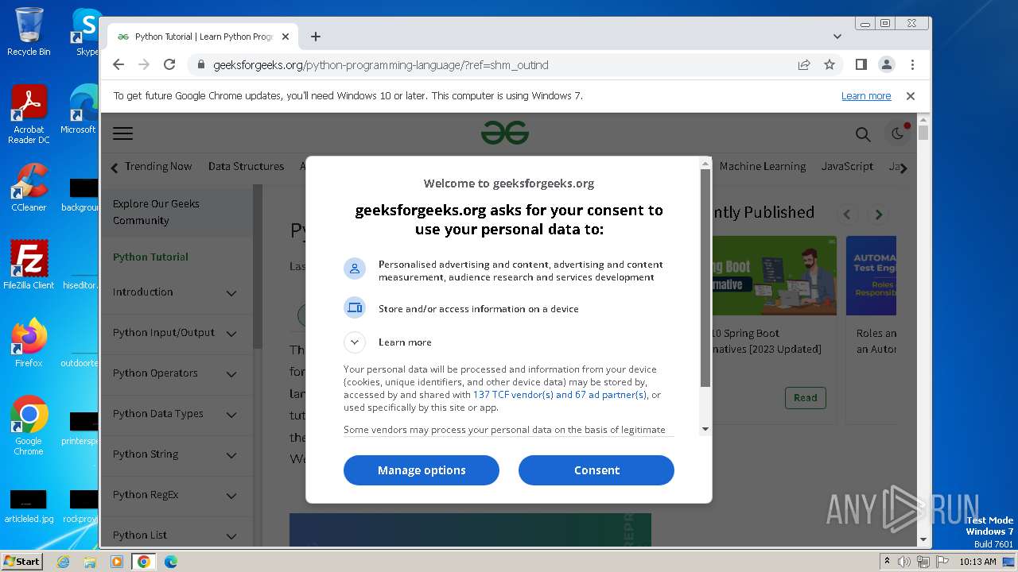Expand Python Operators sidebar section
The height and width of the screenshot is (572, 1018).
(231, 374)
